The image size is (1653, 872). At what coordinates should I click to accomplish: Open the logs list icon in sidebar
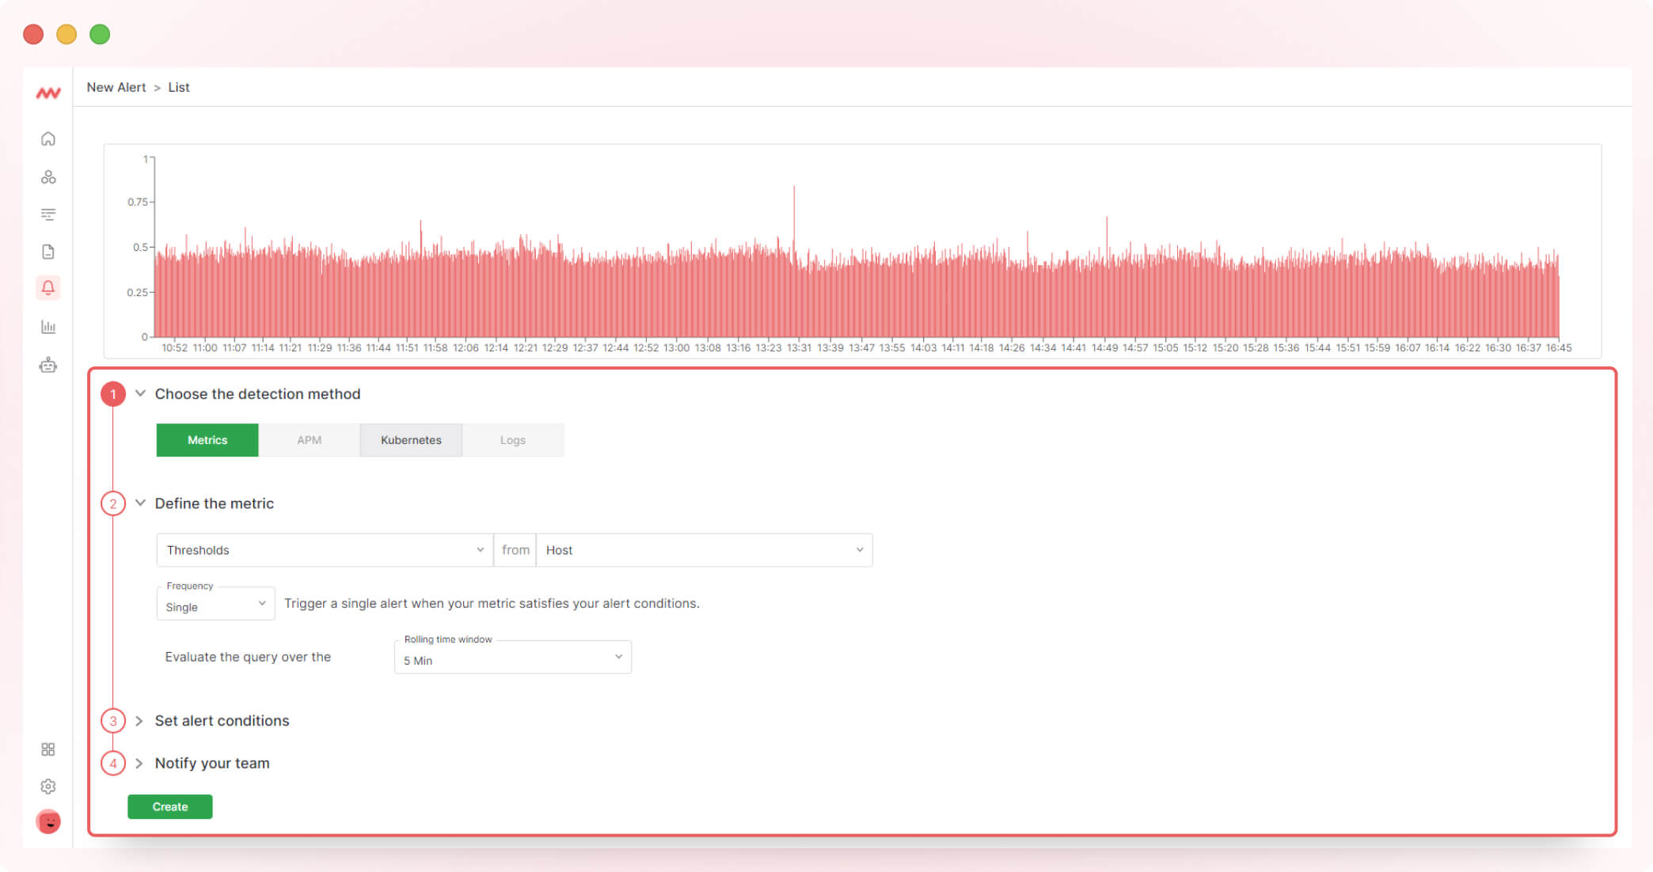[48, 214]
